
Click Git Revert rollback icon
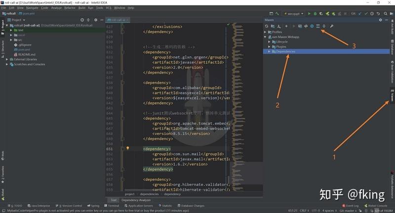[378, 14]
